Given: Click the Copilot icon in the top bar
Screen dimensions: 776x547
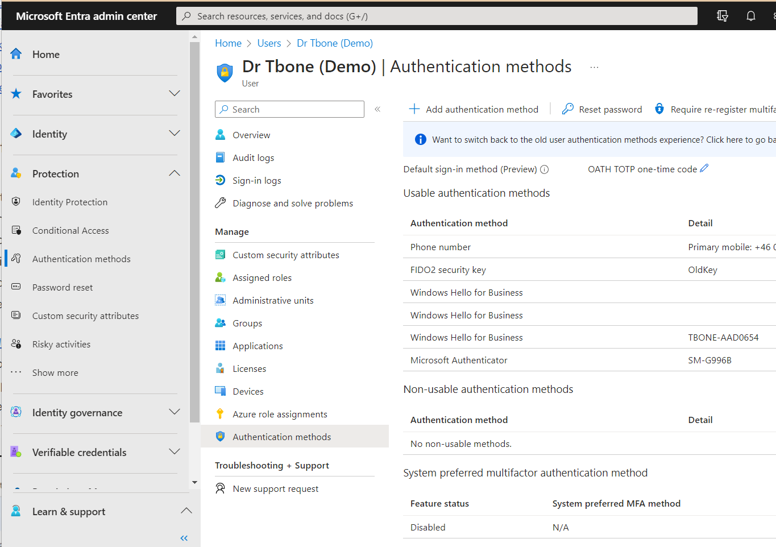Looking at the screenshot, I should click(723, 15).
